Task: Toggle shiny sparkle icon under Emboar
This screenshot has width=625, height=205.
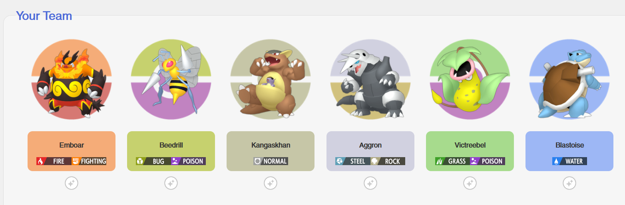Action: point(72,183)
